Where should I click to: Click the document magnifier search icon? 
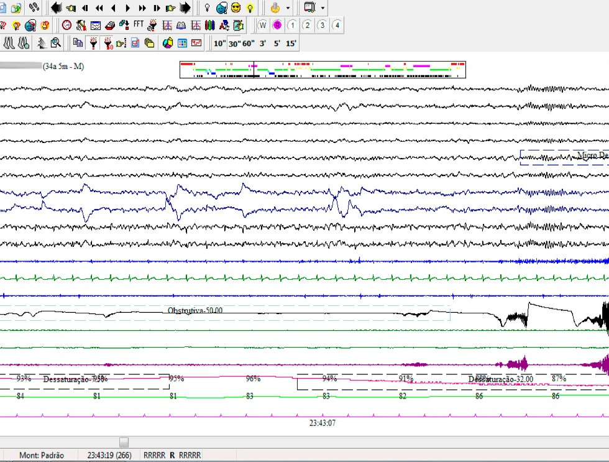(x=56, y=43)
